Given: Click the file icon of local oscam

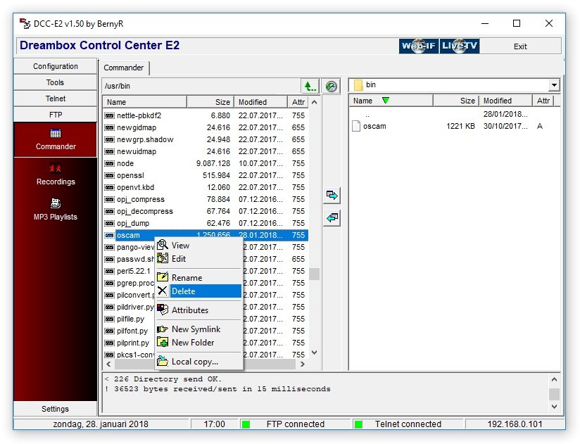Looking at the screenshot, I should [x=356, y=126].
